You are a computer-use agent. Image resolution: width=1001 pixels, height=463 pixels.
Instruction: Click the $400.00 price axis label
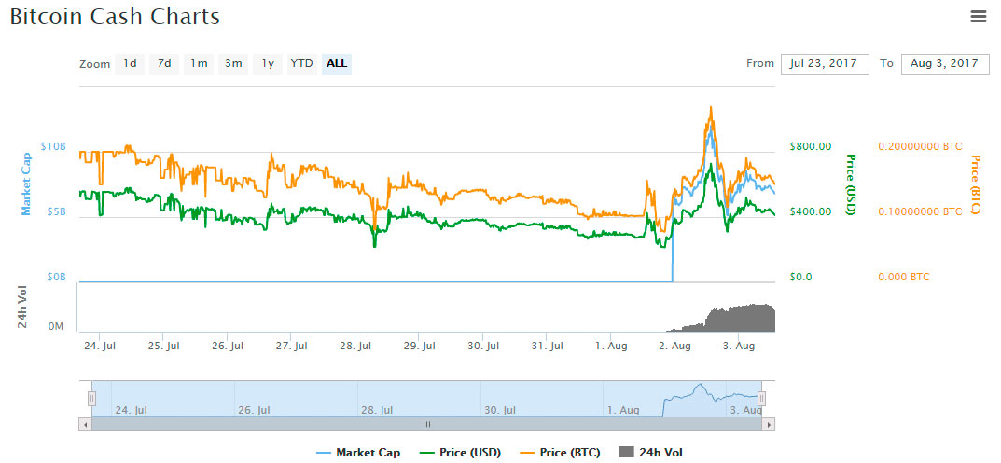pyautogui.click(x=810, y=211)
